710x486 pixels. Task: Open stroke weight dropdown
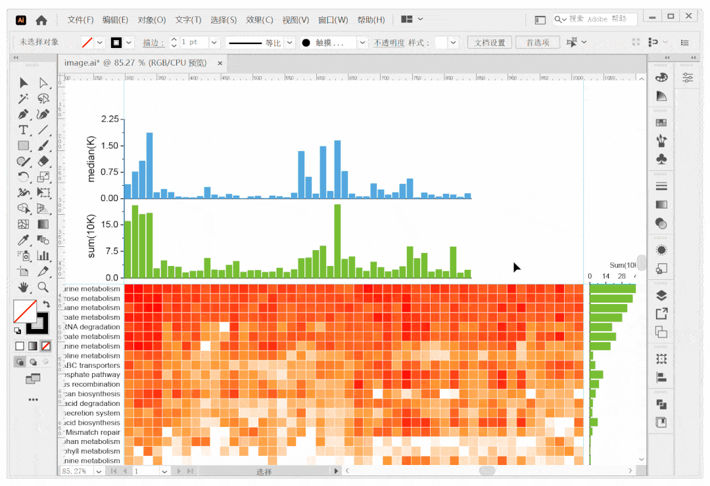pos(214,43)
